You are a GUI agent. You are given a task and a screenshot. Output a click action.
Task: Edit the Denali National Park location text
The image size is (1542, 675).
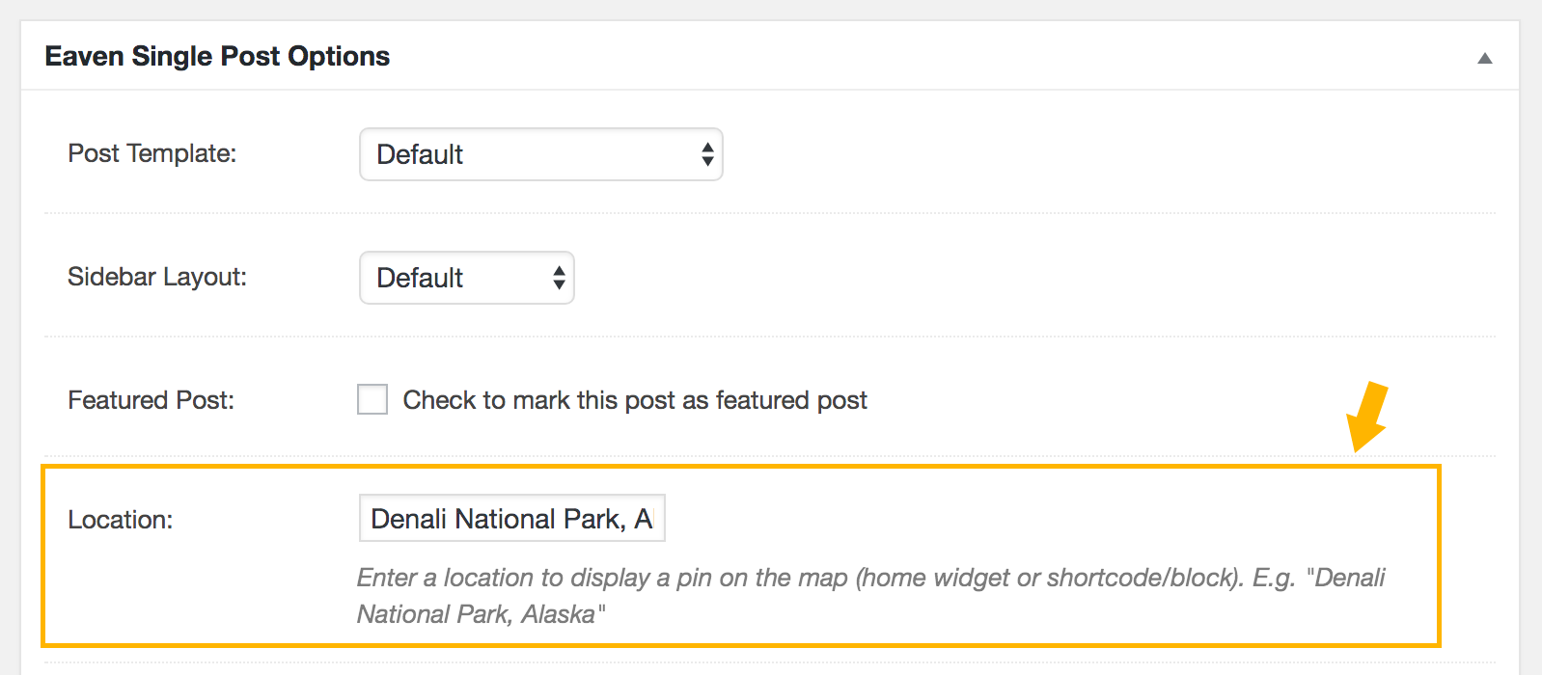[511, 518]
